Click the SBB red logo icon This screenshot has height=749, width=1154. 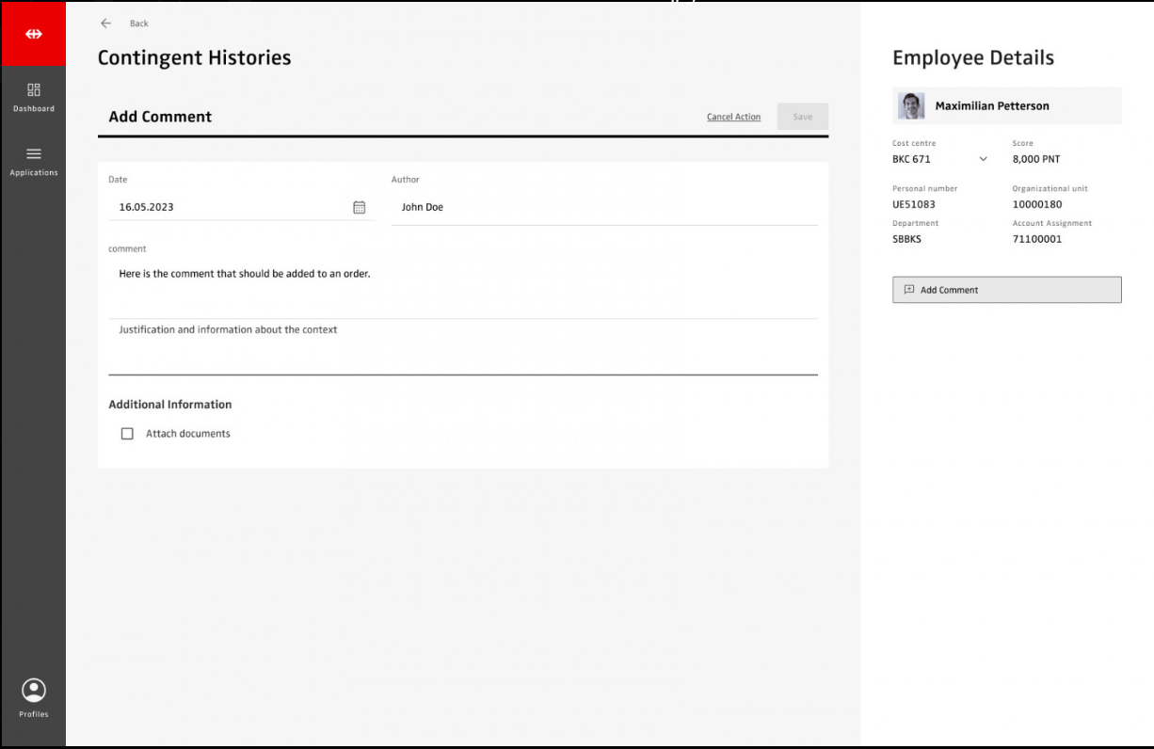pos(34,34)
